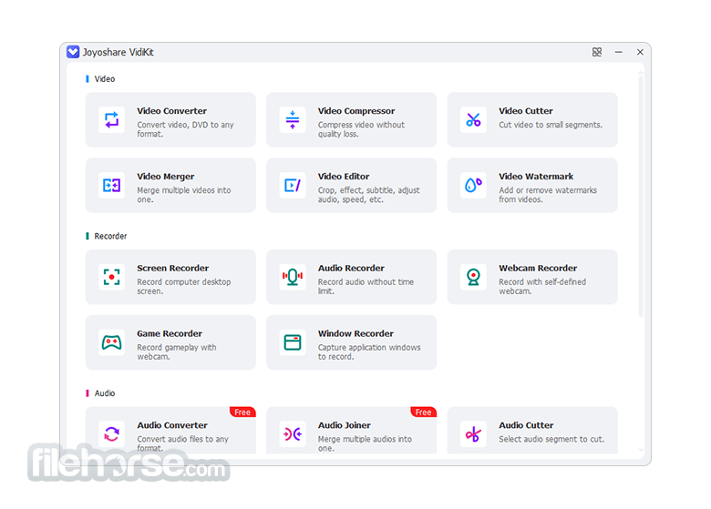711x509 pixels.
Task: Click 'Record audio without time limit.' text
Action: pyautogui.click(x=366, y=286)
